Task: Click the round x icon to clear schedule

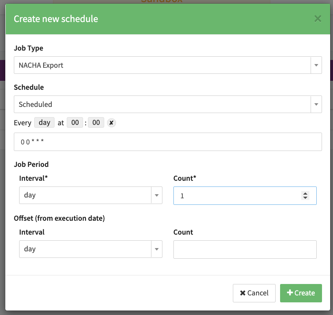Action: pos(111,123)
